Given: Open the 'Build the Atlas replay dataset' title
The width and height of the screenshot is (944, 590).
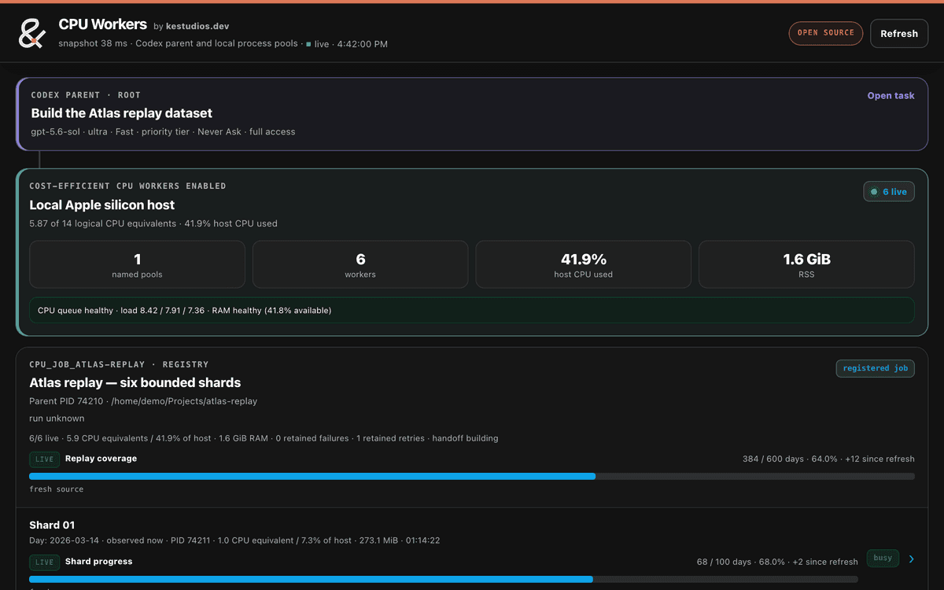Looking at the screenshot, I should point(122,113).
